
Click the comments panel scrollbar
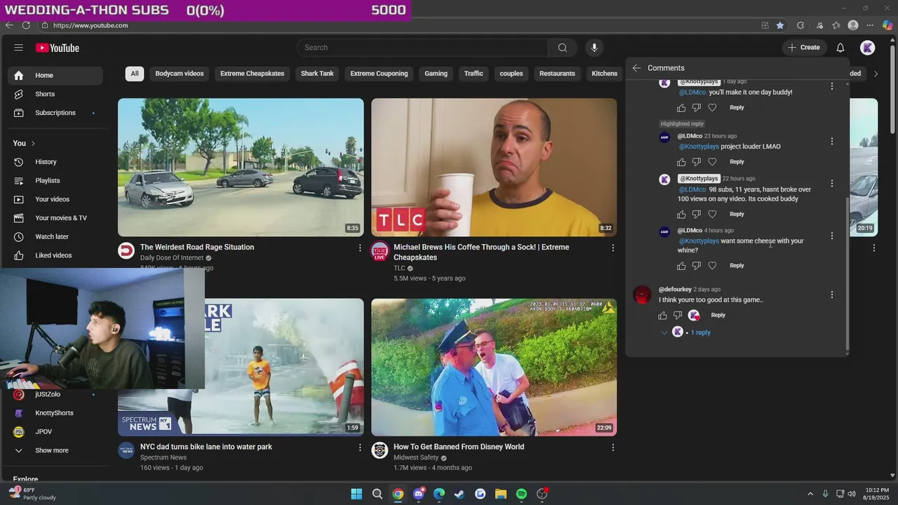847,274
